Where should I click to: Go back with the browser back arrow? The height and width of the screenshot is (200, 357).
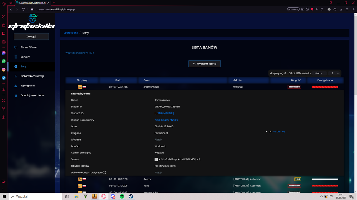[x=11, y=9]
